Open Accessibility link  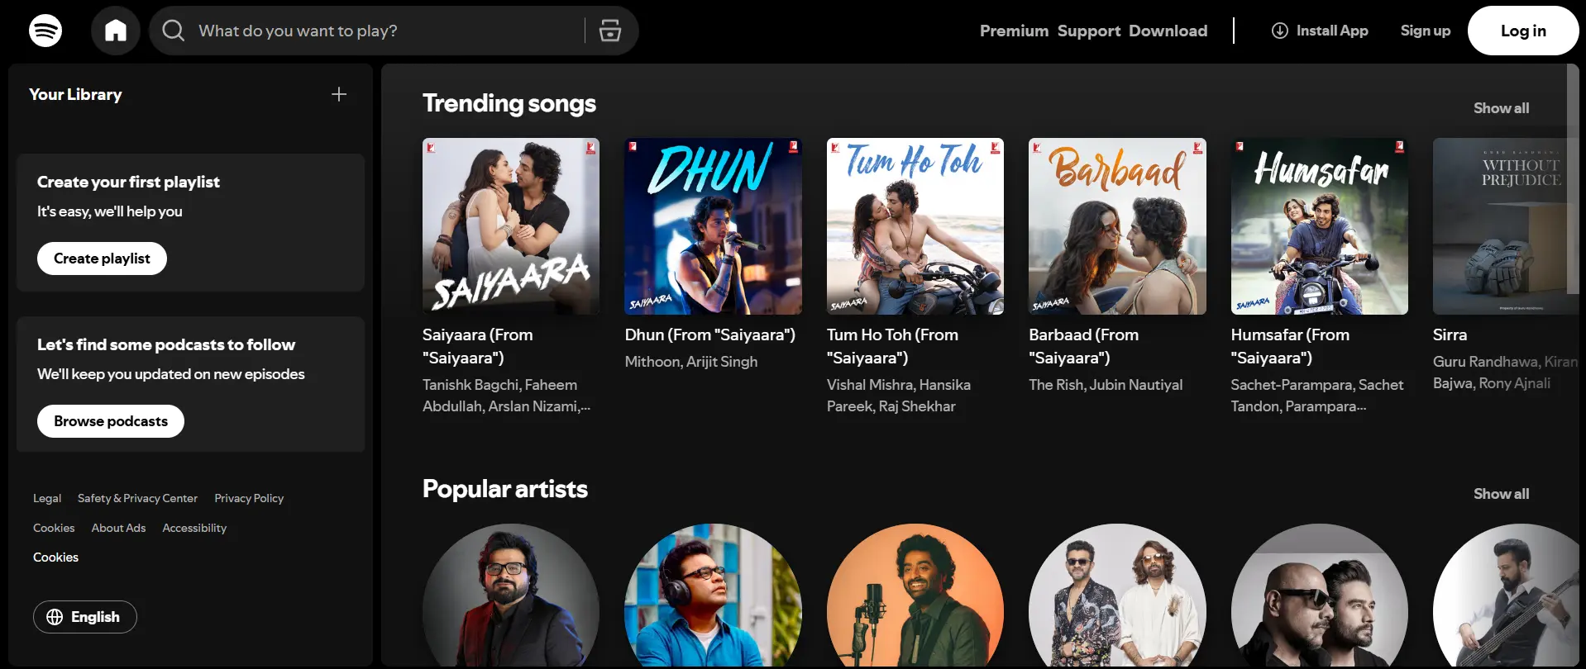pos(194,528)
